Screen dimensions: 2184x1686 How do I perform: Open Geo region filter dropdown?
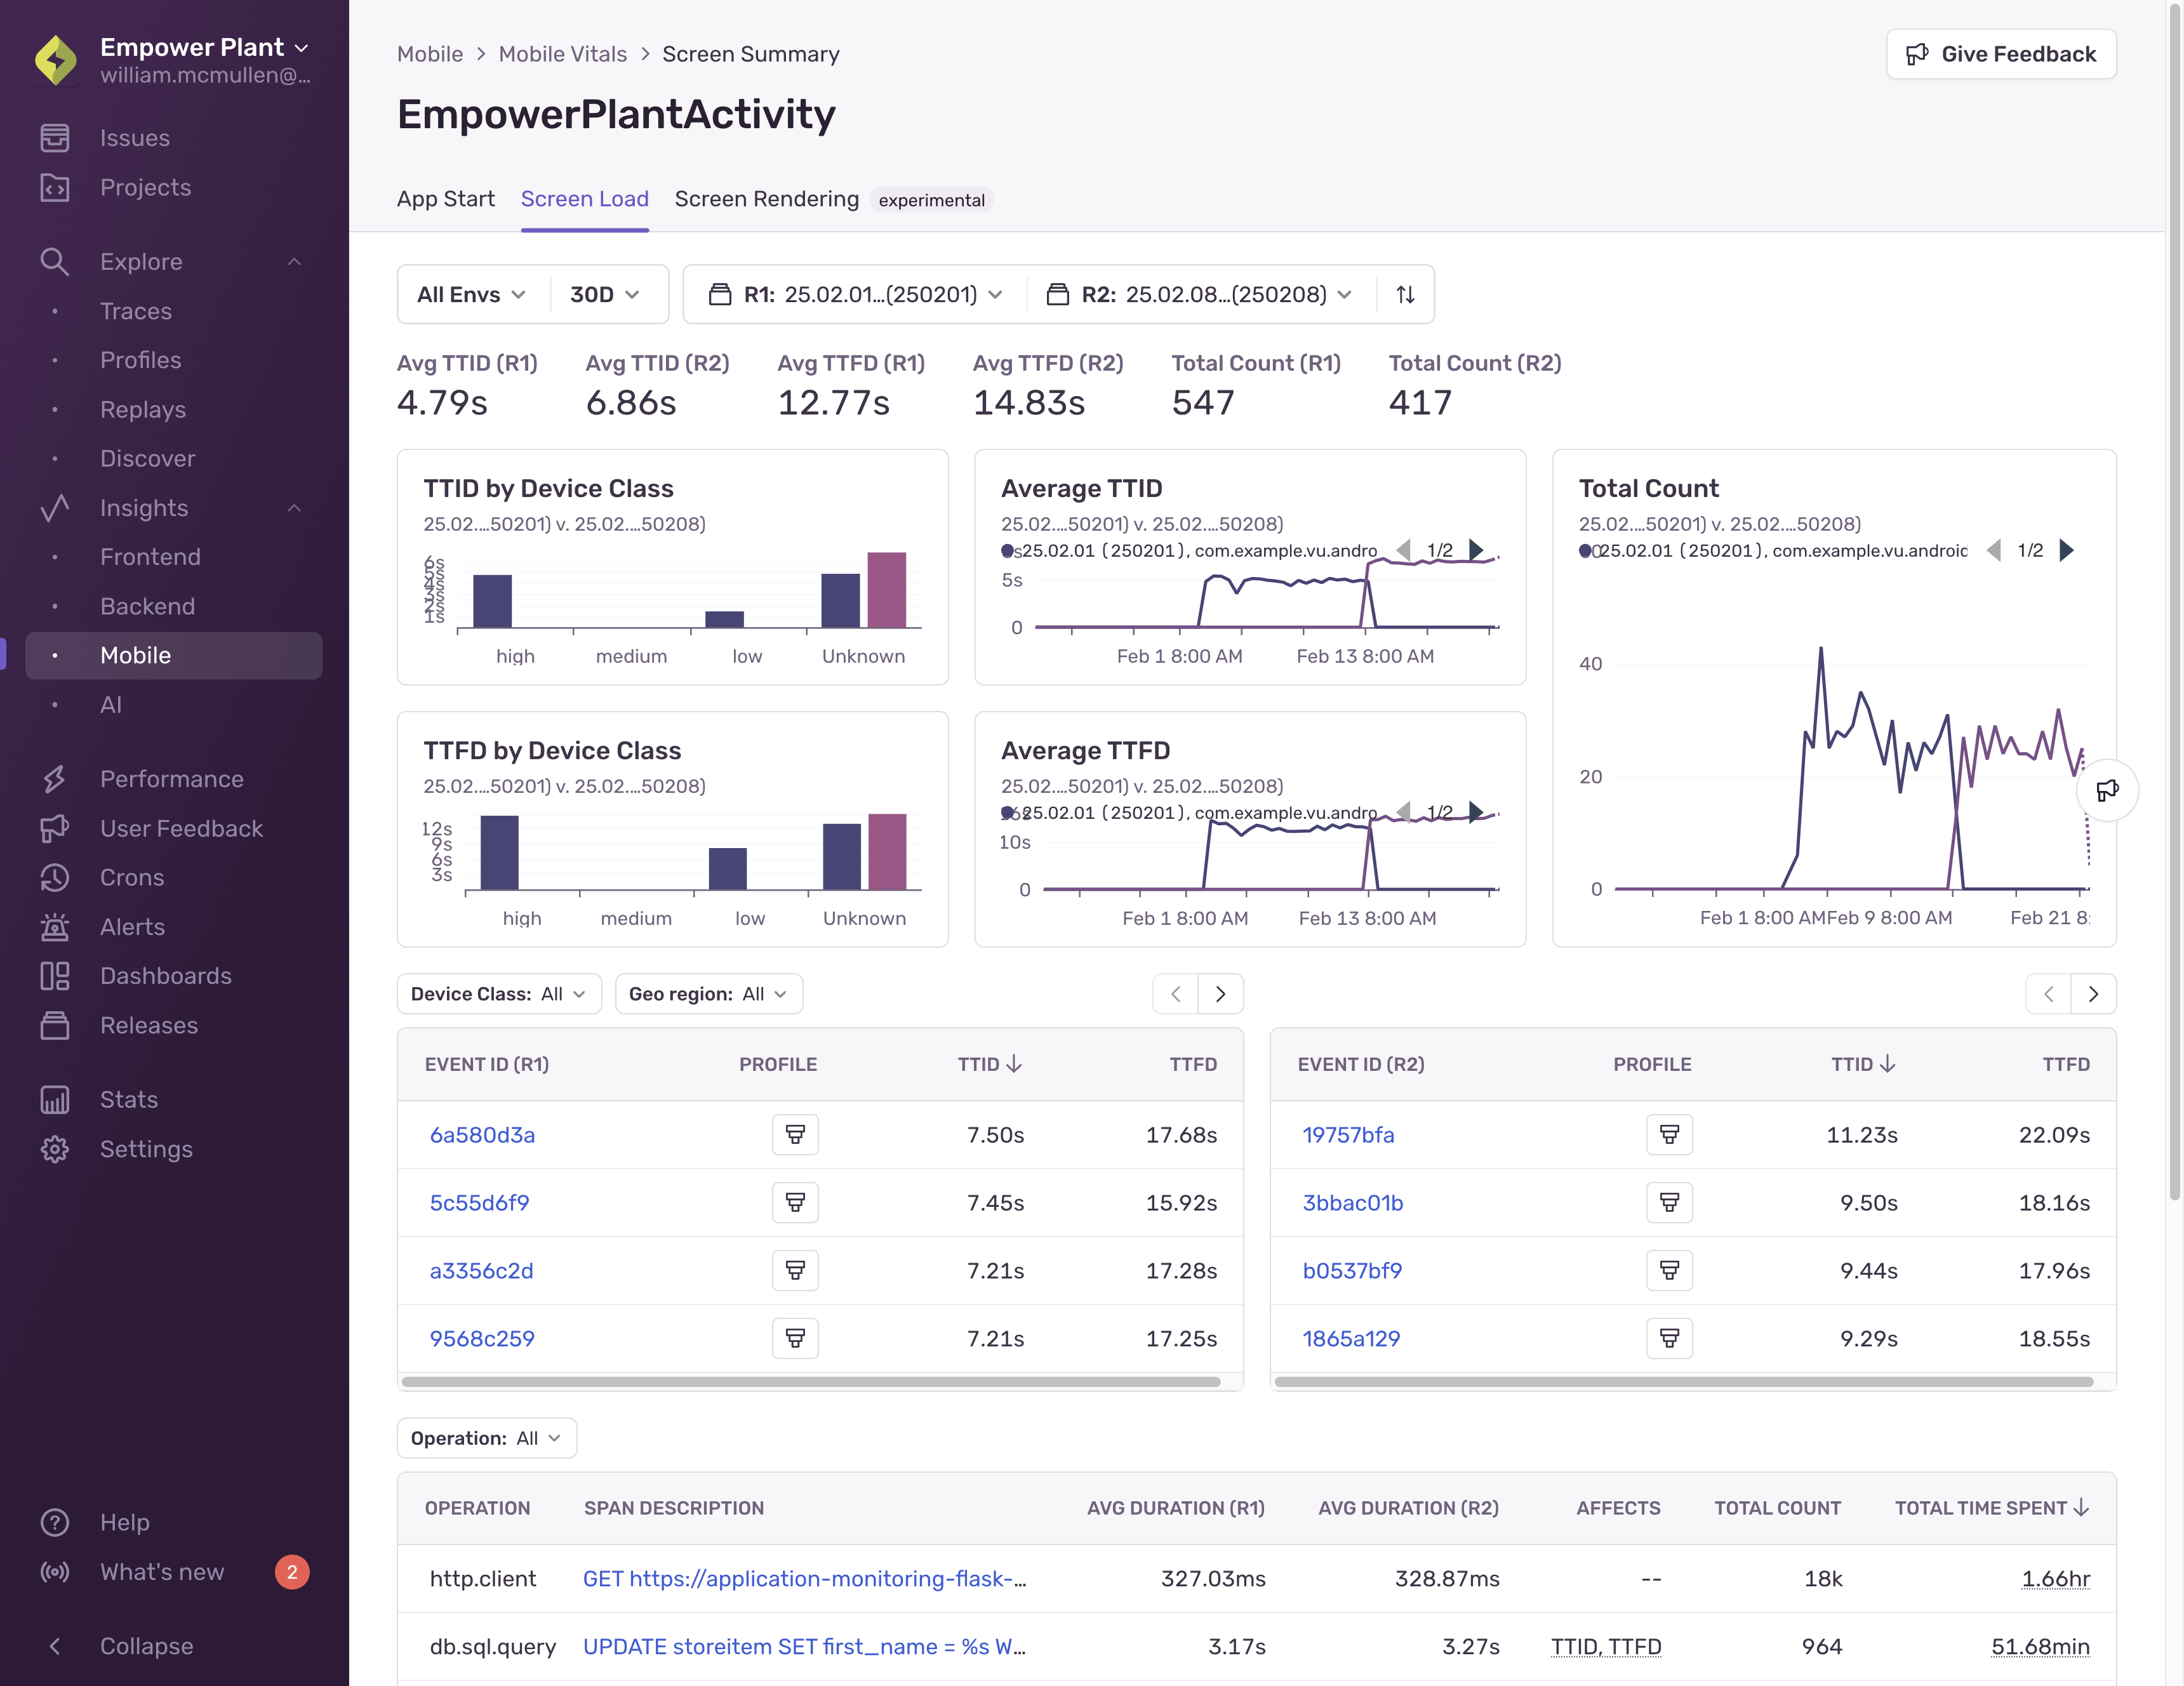[708, 994]
